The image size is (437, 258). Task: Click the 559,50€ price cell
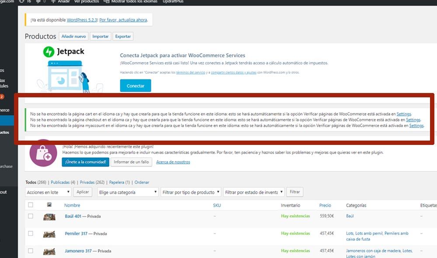click(326, 216)
